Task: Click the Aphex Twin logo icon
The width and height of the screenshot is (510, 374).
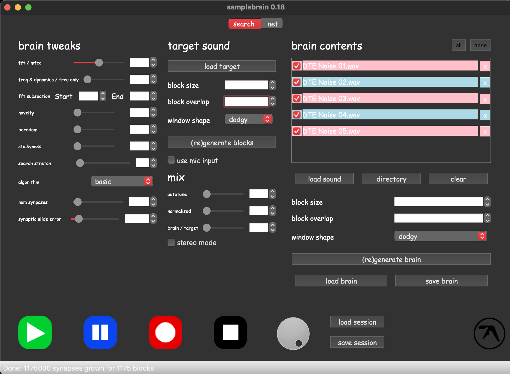Action: pyautogui.click(x=489, y=333)
